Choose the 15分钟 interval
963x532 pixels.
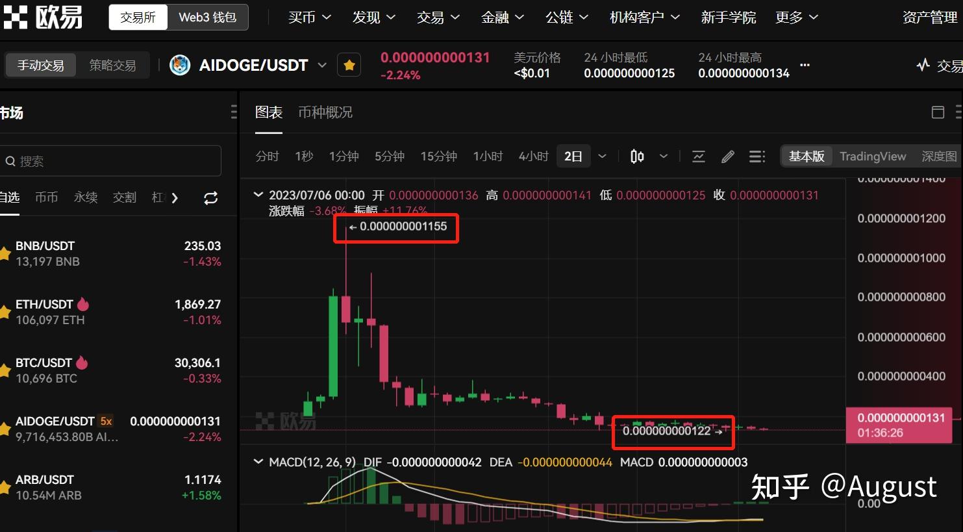[x=439, y=157]
